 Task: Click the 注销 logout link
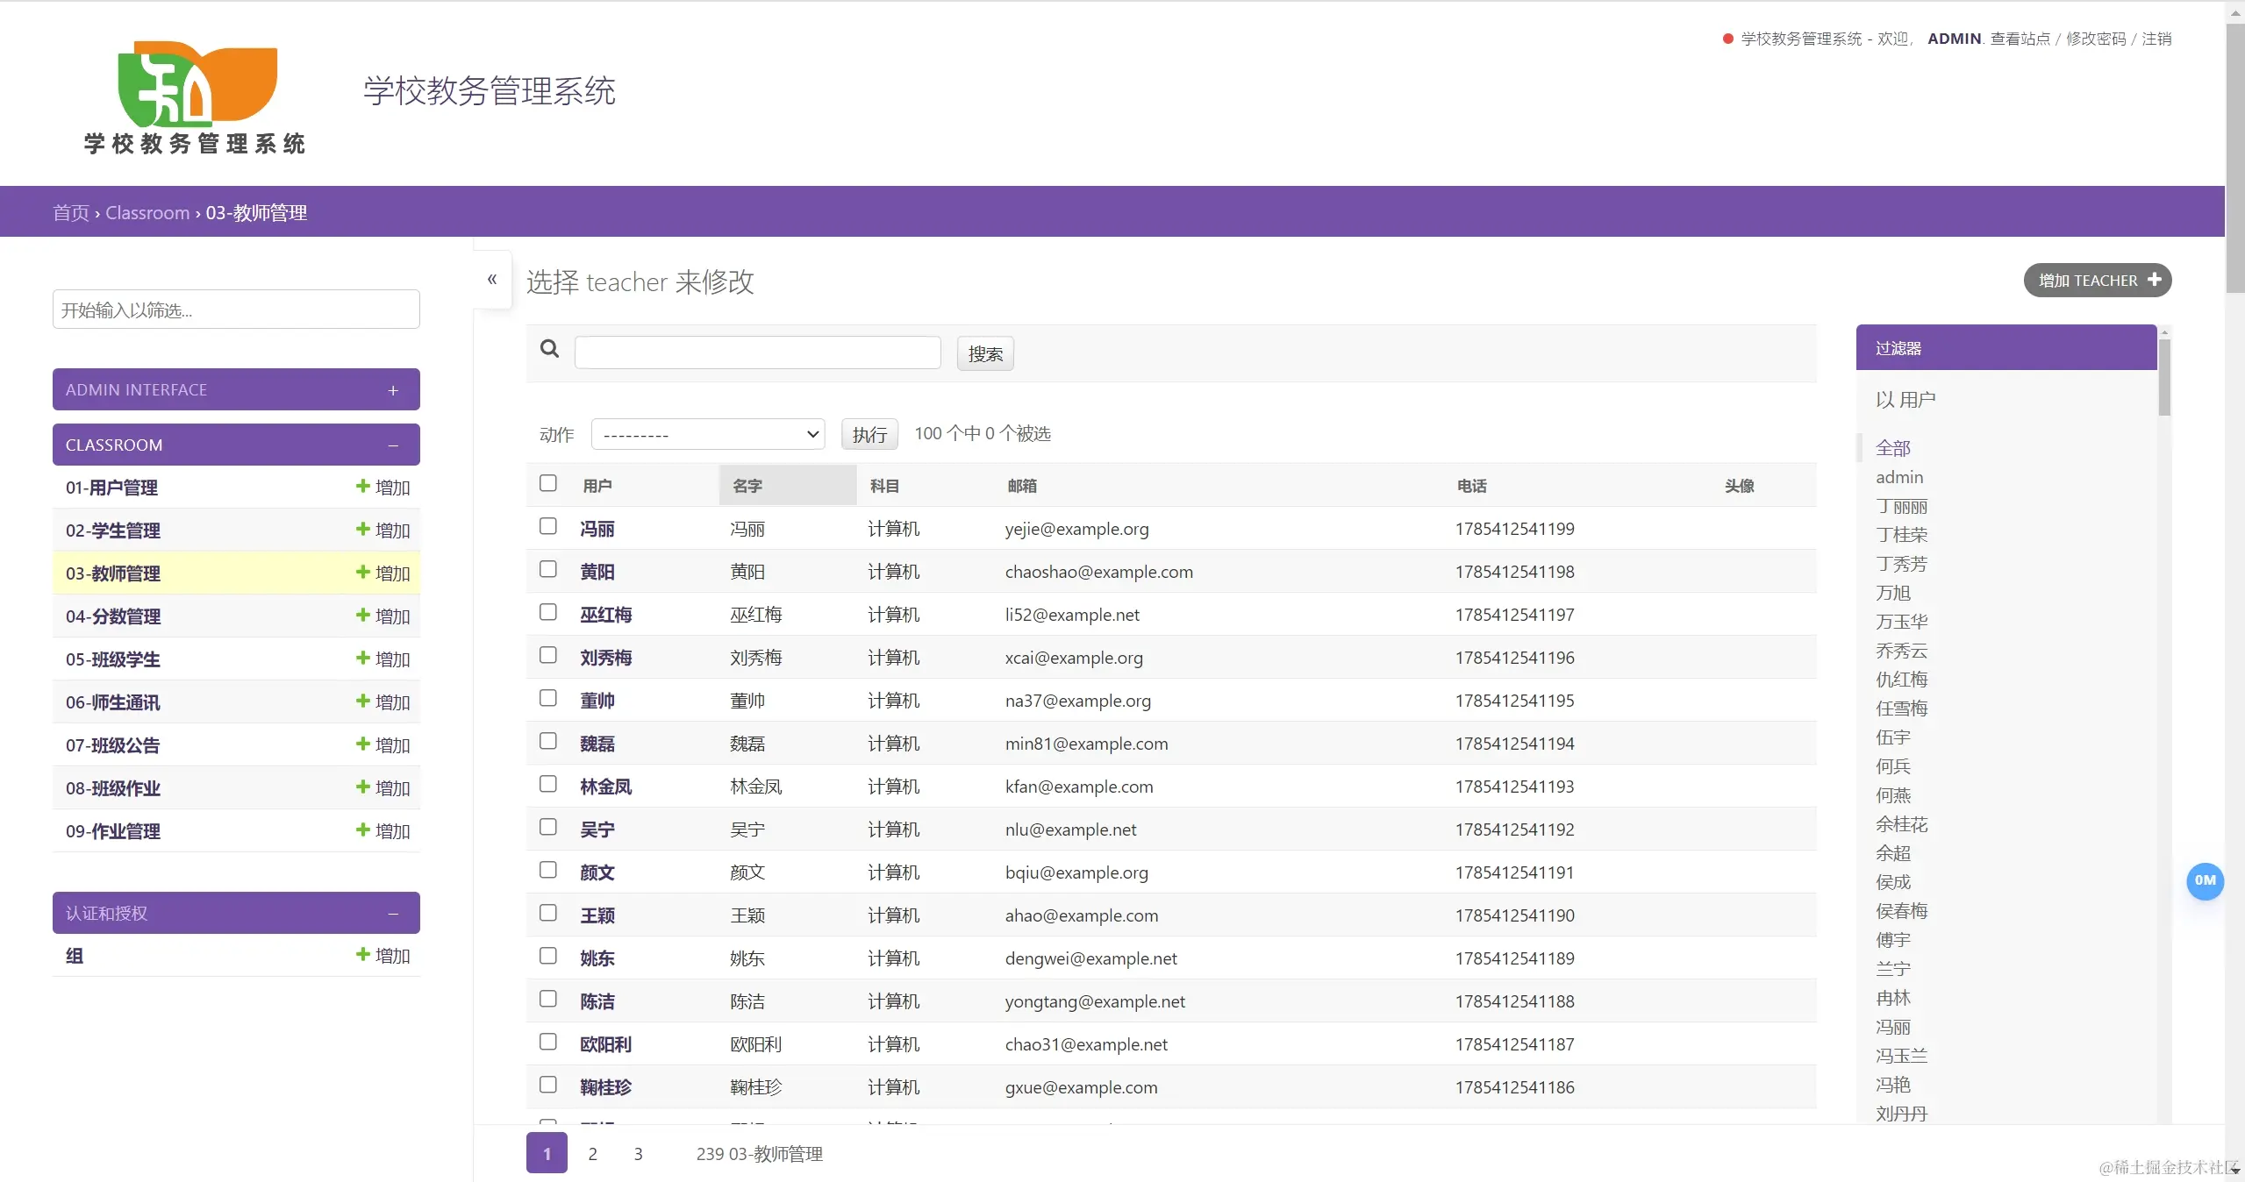[x=2156, y=39]
